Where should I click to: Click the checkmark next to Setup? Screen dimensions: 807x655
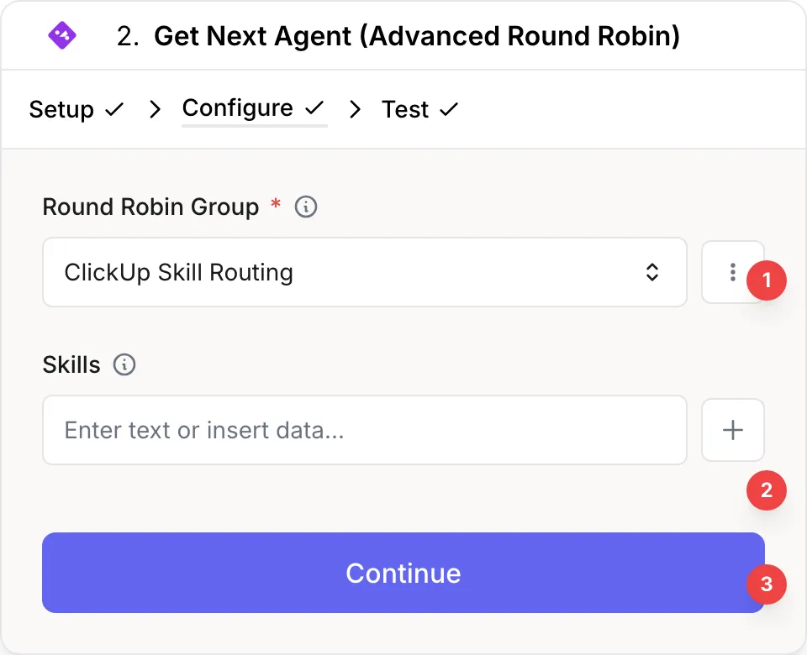tap(115, 108)
